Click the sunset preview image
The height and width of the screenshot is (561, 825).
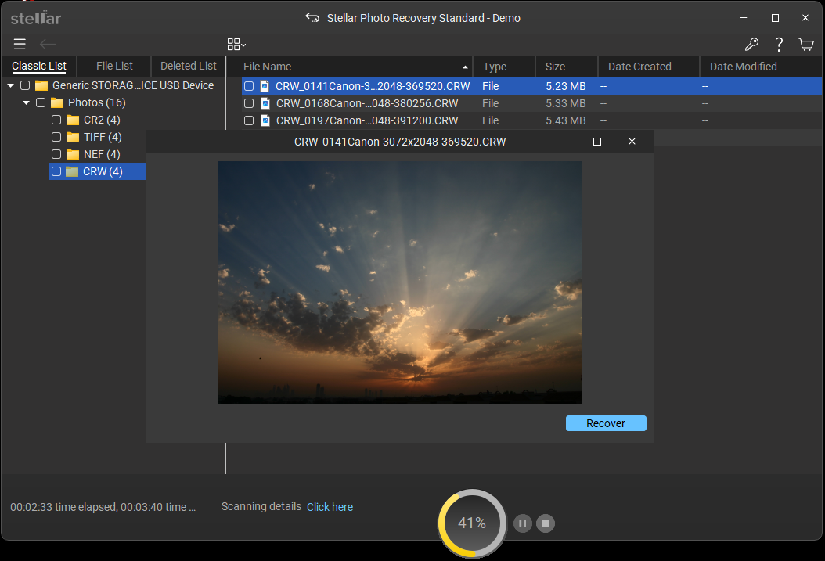click(x=400, y=282)
